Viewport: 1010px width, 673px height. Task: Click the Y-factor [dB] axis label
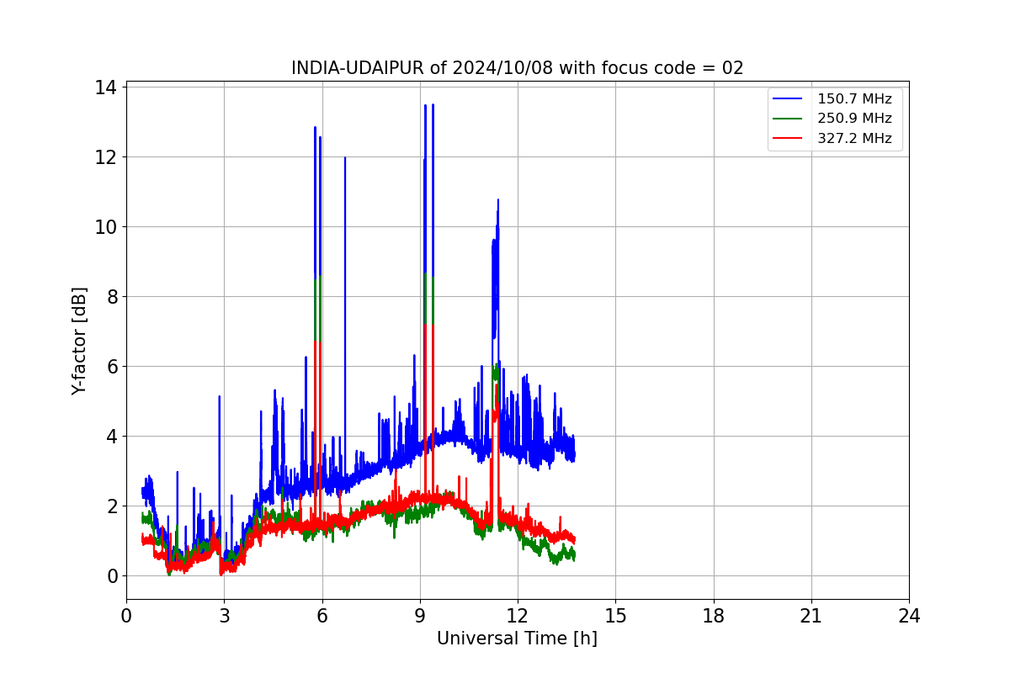79,341
